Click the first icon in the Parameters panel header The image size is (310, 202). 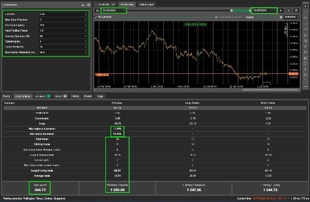[83, 5]
